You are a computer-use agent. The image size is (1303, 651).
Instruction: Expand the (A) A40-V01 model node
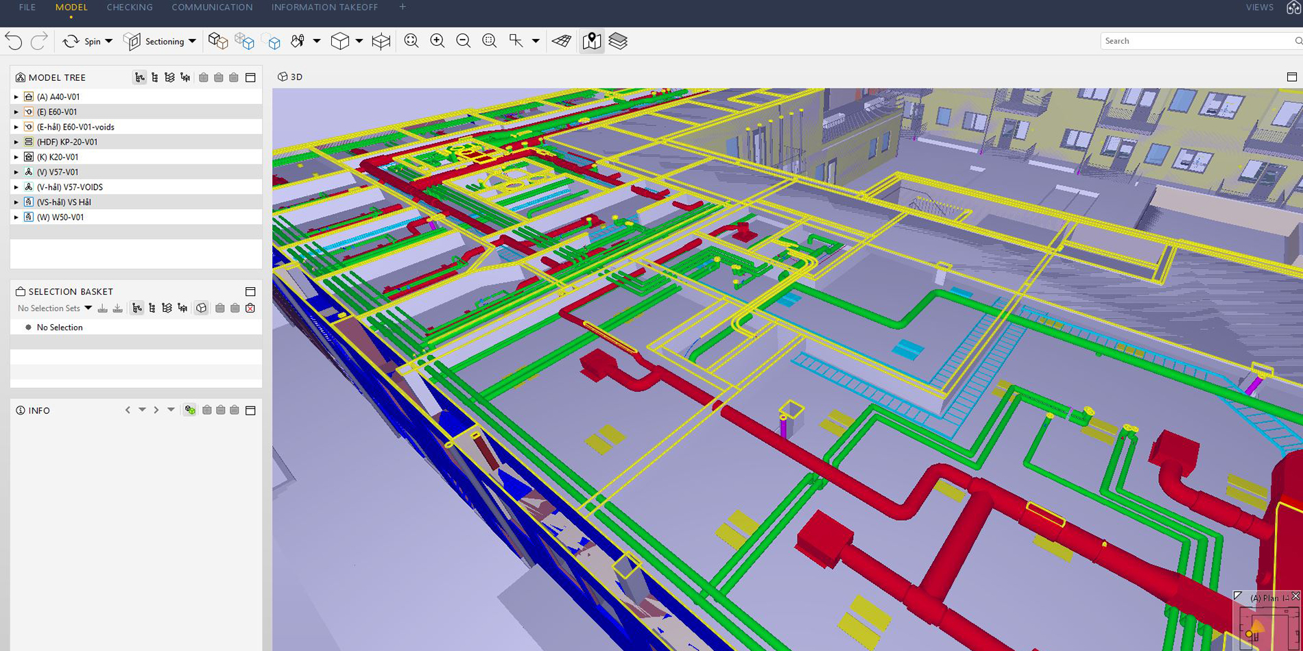pos(16,97)
